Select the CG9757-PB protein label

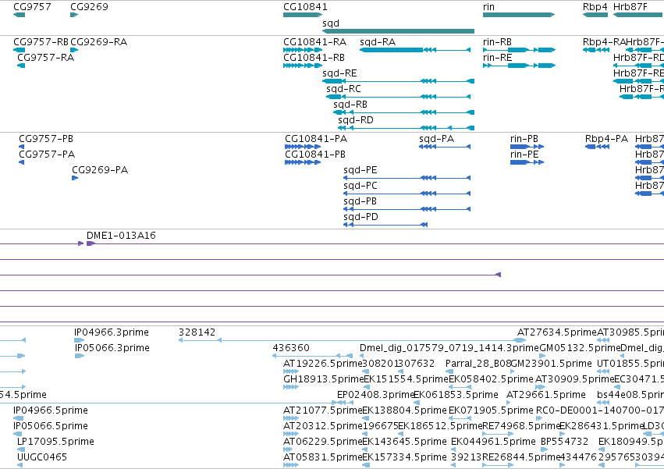click(46, 139)
